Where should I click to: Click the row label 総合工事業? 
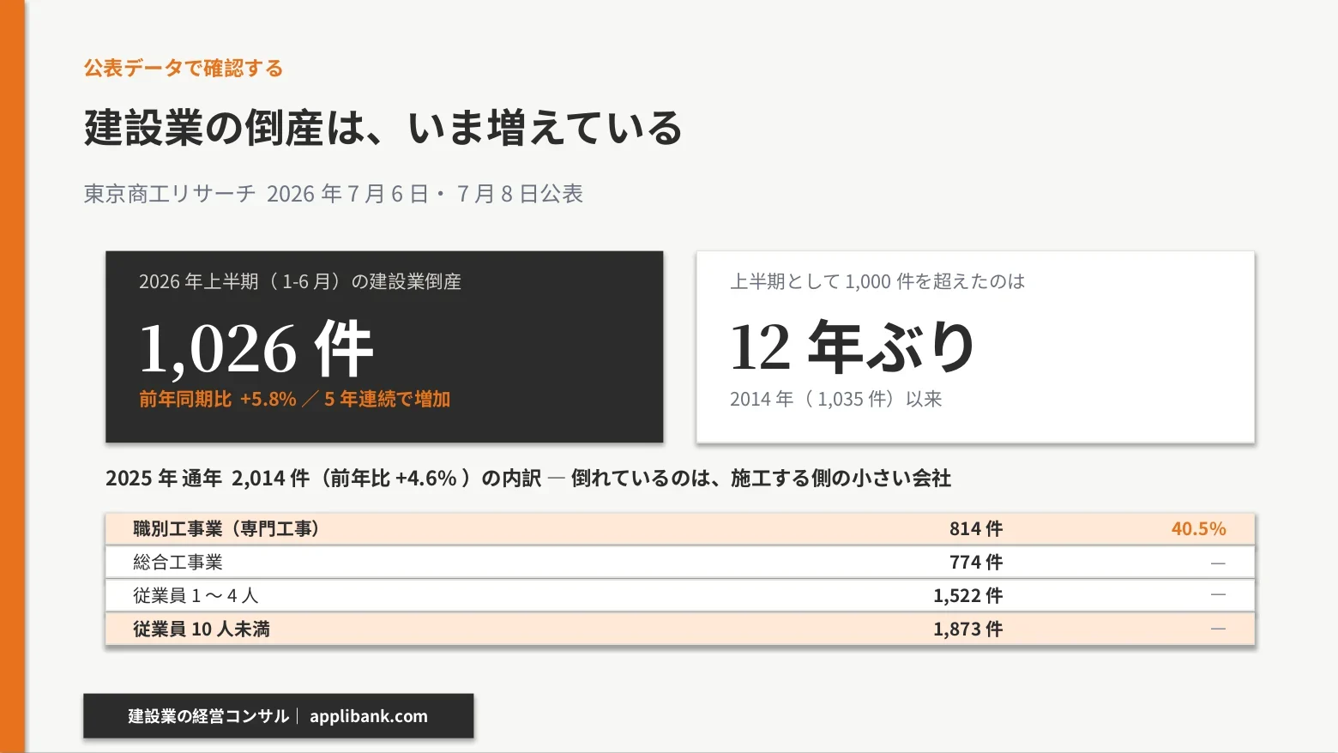coord(178,563)
